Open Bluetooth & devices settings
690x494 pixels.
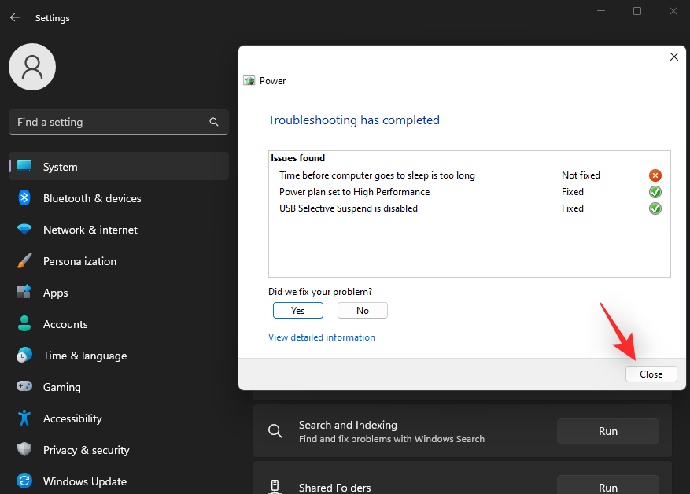pos(92,198)
